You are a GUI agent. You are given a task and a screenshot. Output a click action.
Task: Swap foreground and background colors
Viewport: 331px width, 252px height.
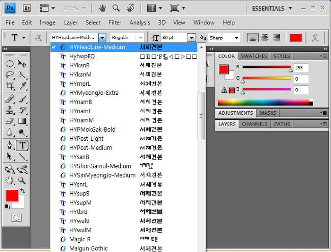coord(22,191)
